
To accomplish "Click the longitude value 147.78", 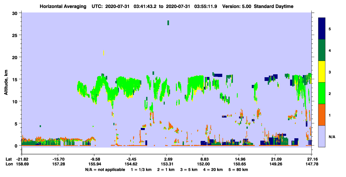I will [311, 164].
